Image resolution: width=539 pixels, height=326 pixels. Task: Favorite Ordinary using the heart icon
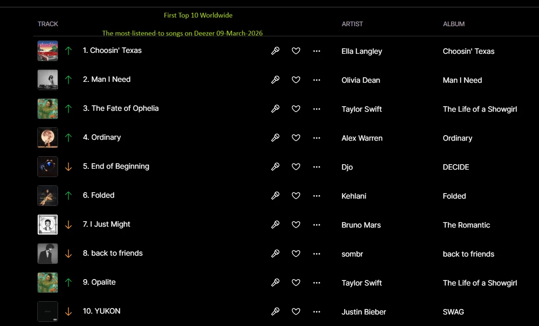(296, 138)
